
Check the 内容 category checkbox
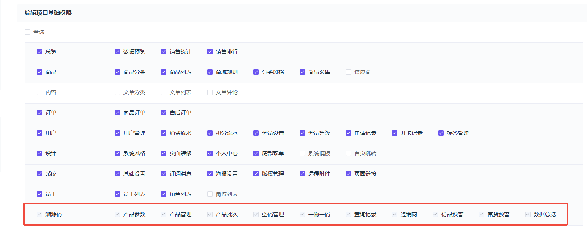coord(40,92)
